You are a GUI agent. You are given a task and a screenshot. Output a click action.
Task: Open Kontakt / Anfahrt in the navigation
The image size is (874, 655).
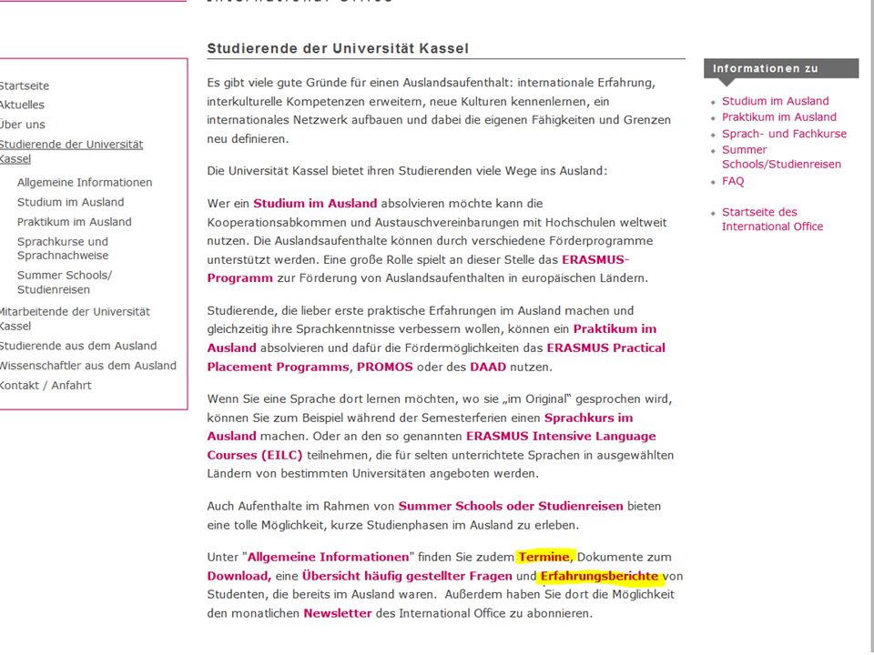tap(46, 386)
